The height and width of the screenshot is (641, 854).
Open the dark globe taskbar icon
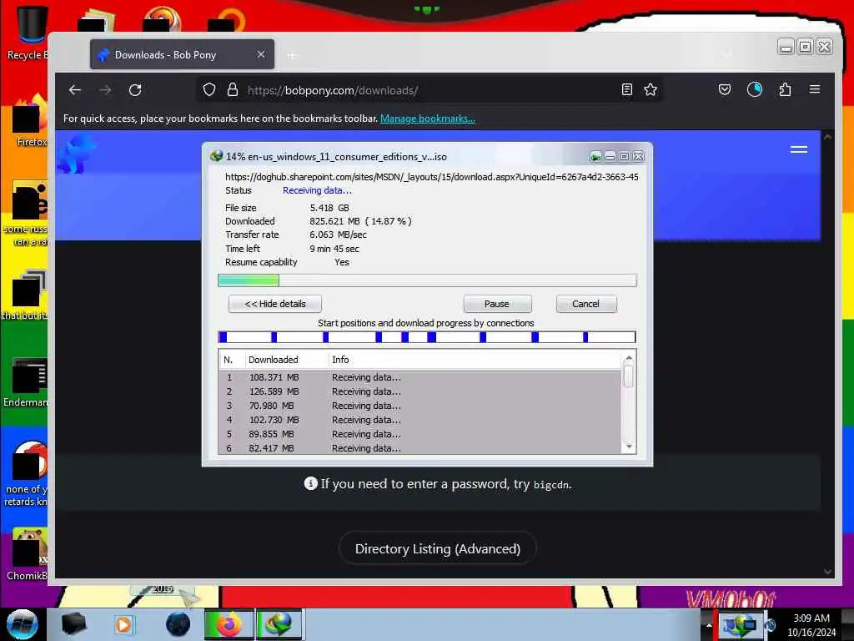[x=178, y=624]
